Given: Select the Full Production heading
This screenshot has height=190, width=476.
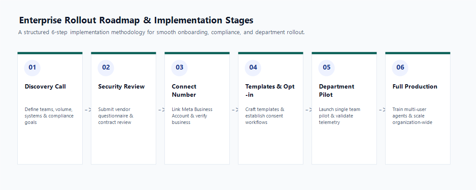Looking at the screenshot, I should pyautogui.click(x=415, y=87).
